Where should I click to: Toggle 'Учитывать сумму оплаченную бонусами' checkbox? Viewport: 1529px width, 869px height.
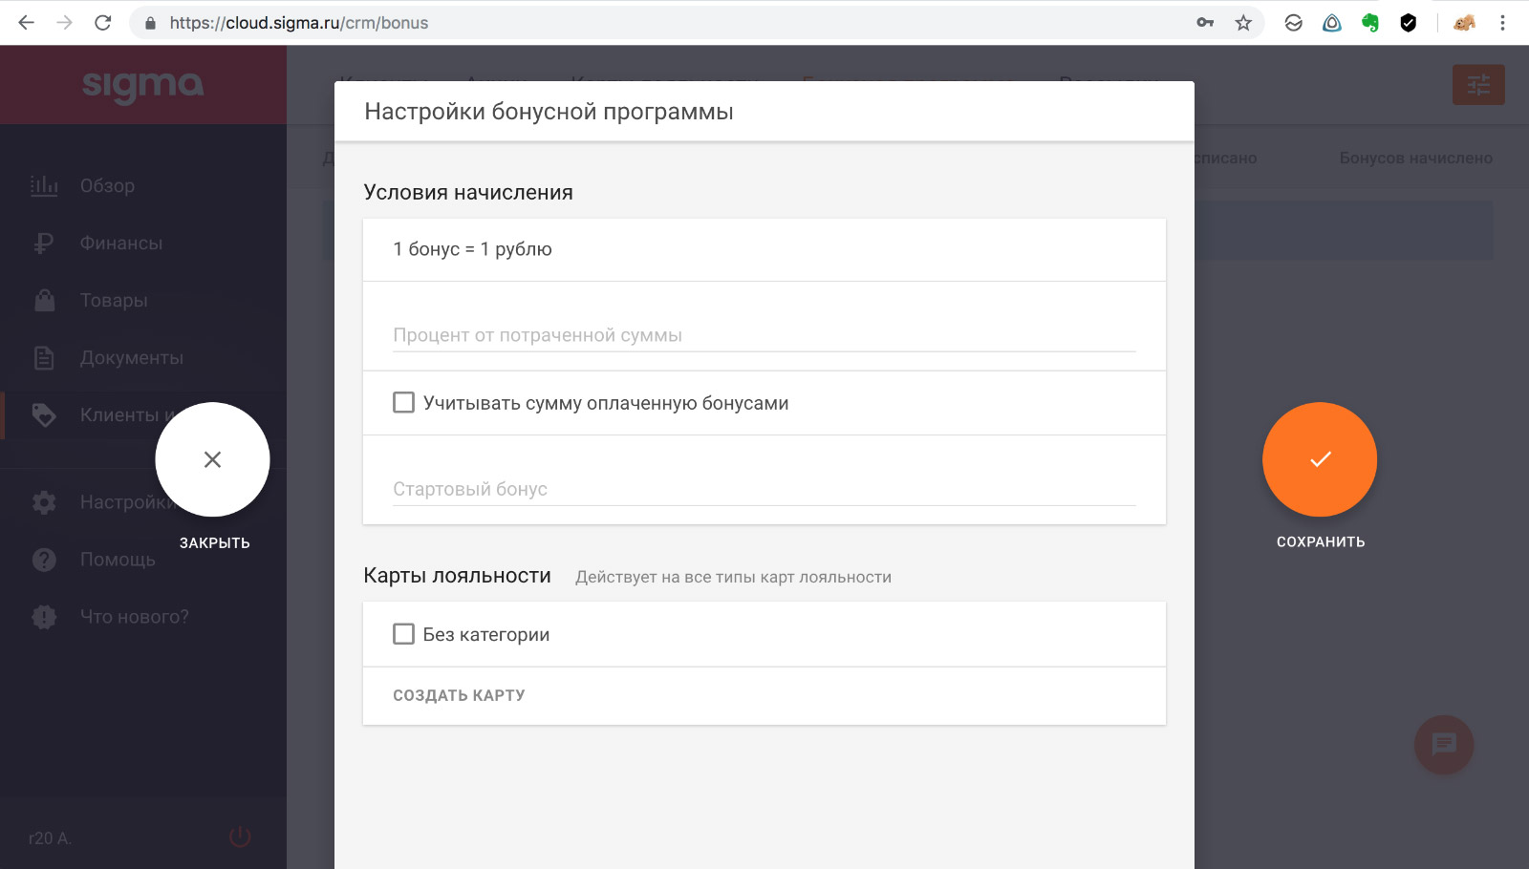pos(404,403)
